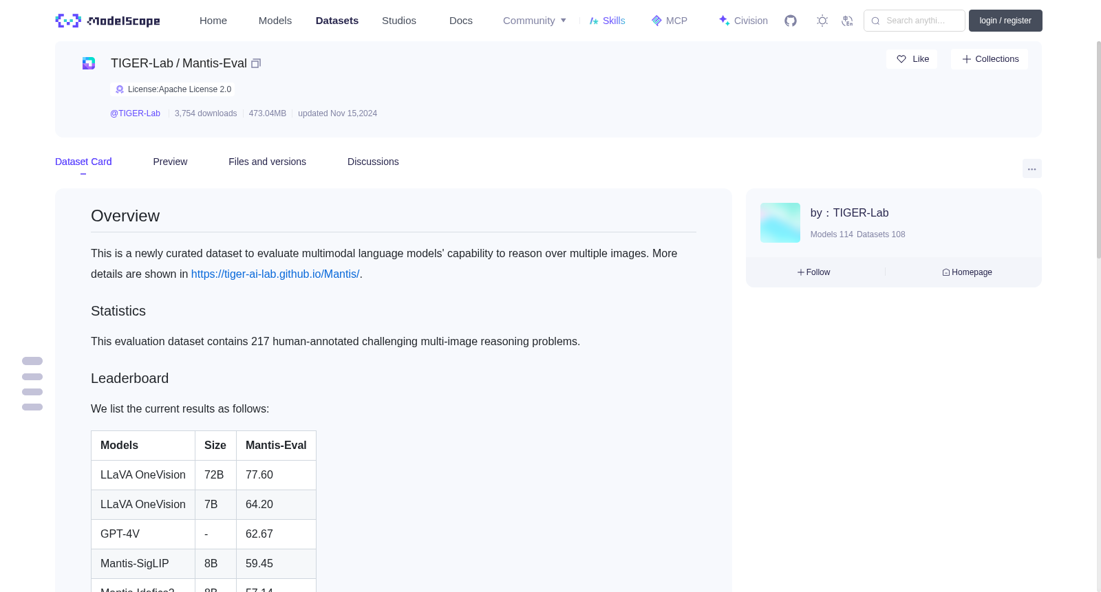Viewport: 1101px width, 592px height.
Task: Copy the dataset name Mantis-Eval
Action: coord(256,63)
